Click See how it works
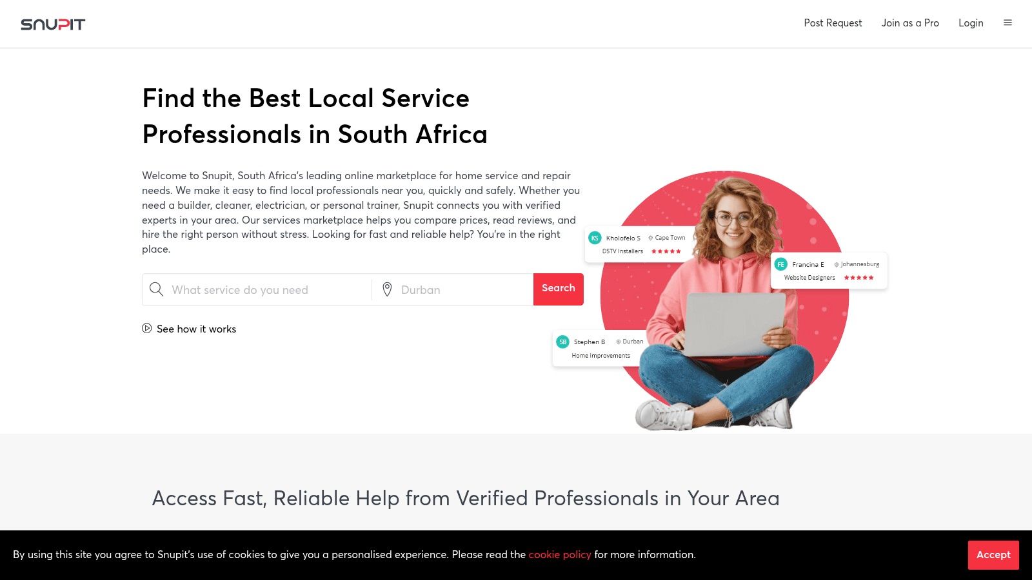 [196, 329]
